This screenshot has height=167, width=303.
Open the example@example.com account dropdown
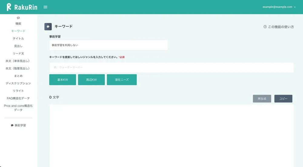pyautogui.click(x=279, y=7)
